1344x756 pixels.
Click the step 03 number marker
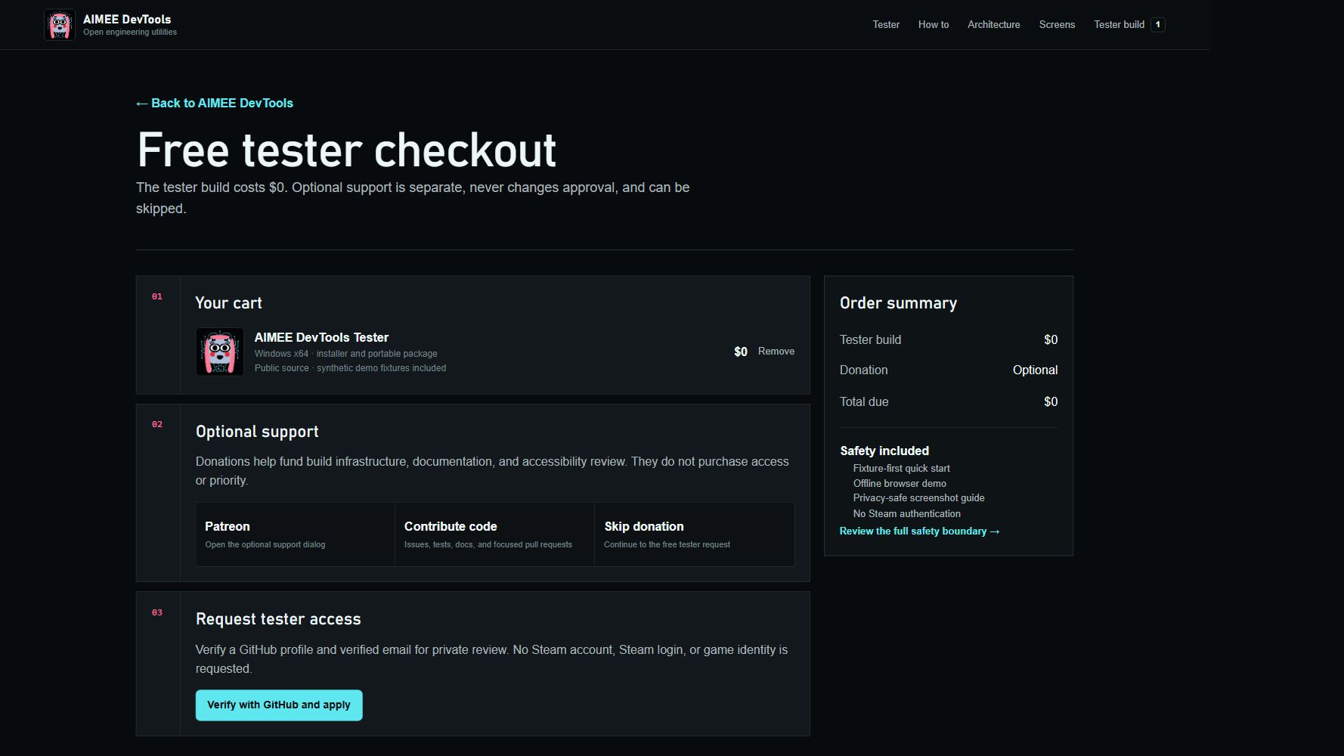pyautogui.click(x=157, y=613)
